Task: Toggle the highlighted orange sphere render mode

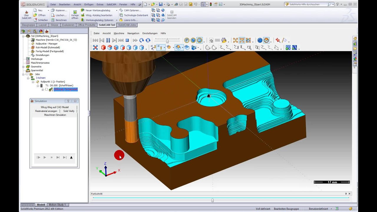Action: [x=266, y=40]
